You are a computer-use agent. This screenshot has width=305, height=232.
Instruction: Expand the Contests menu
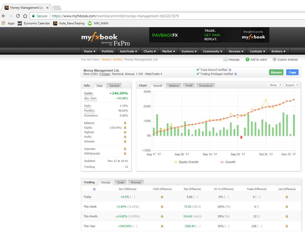257,51
